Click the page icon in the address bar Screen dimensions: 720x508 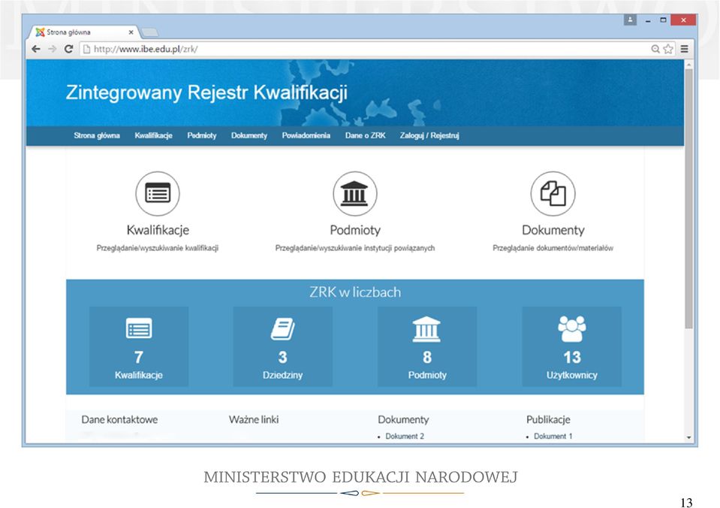point(86,49)
